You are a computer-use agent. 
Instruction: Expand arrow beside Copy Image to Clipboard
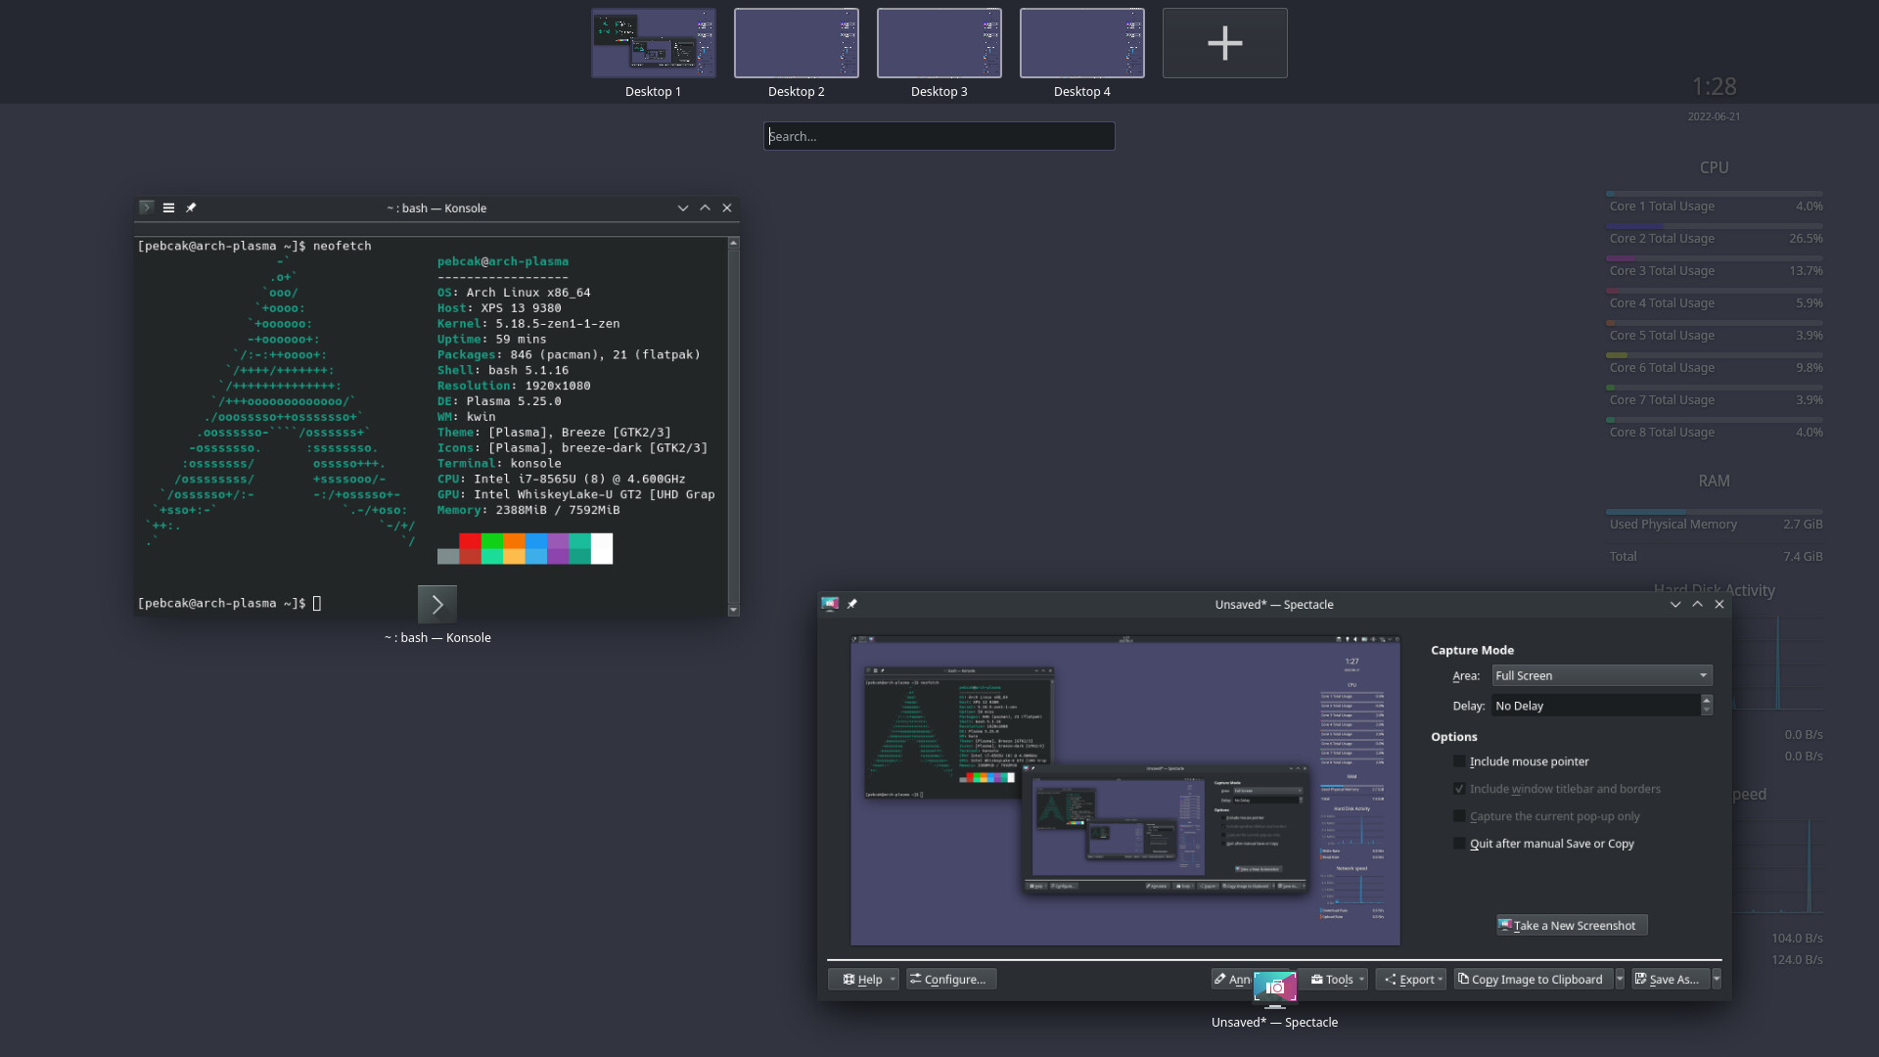1620,979
